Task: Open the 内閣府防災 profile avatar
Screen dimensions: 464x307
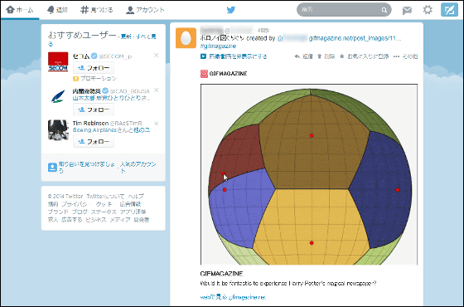Action: (58, 96)
